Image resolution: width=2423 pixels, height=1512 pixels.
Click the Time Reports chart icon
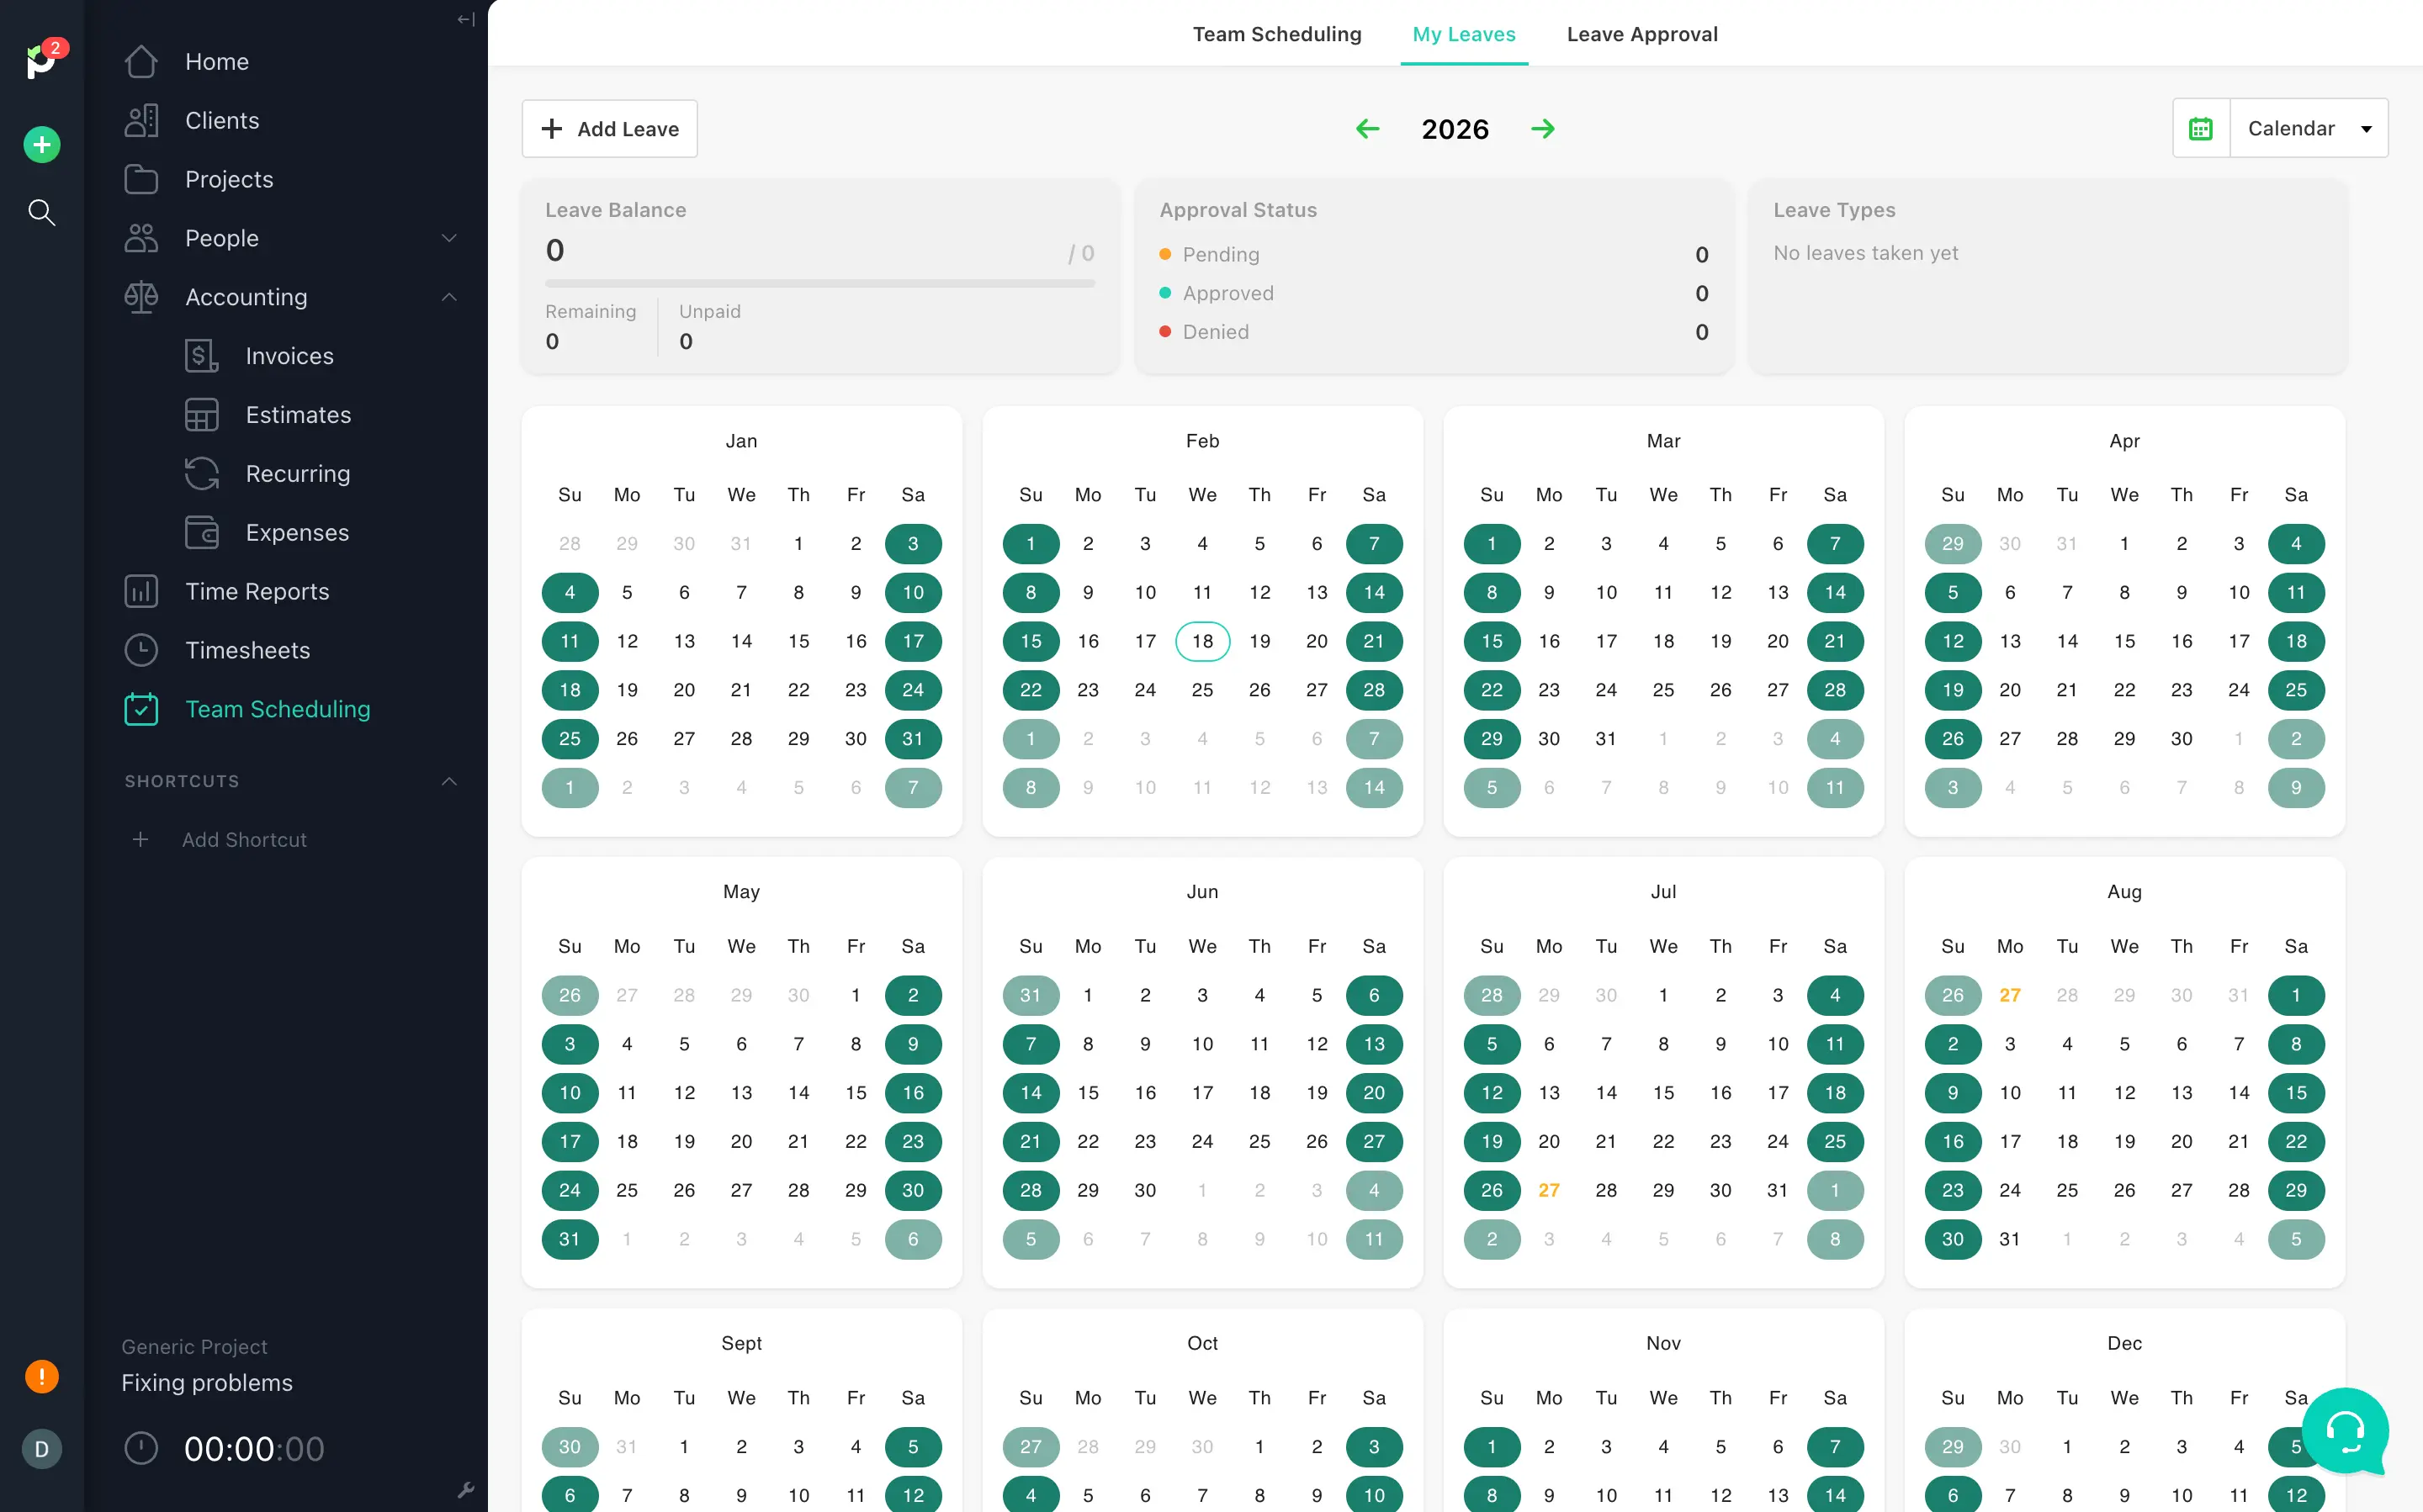141,592
